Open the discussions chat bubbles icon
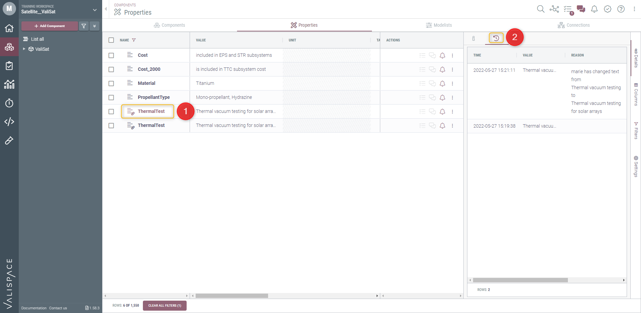Viewport: 641px width, 313px height. click(581, 9)
